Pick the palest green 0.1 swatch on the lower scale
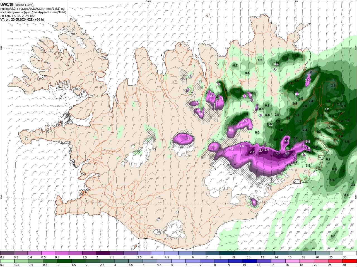Screen dimensions: 357x267 (7, 261)
